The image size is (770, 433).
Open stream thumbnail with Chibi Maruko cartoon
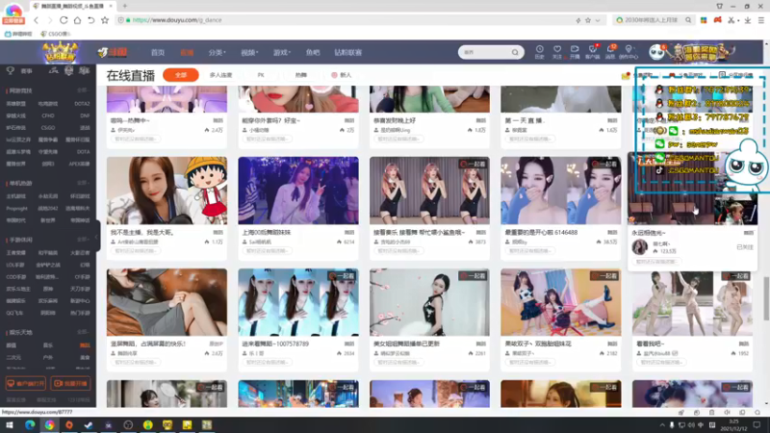pyautogui.click(x=167, y=191)
